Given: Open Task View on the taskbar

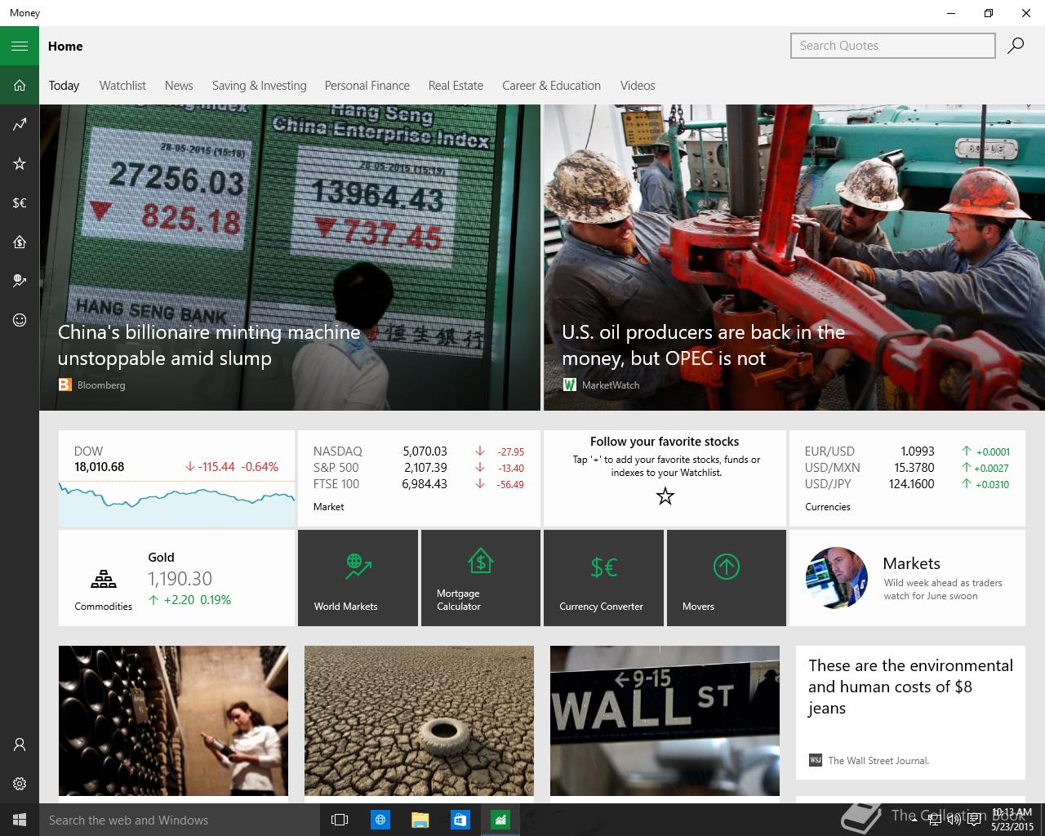Looking at the screenshot, I should 340,820.
